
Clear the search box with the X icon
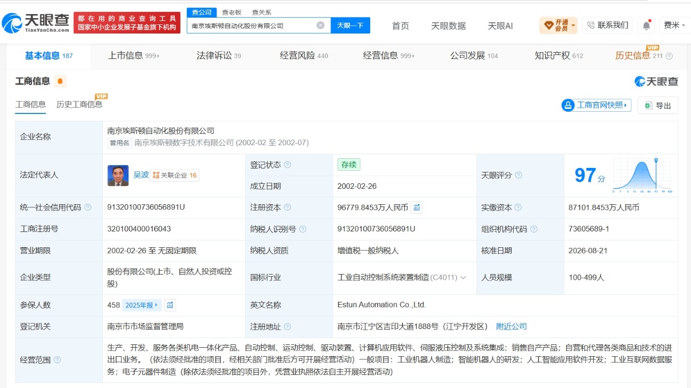pos(320,26)
